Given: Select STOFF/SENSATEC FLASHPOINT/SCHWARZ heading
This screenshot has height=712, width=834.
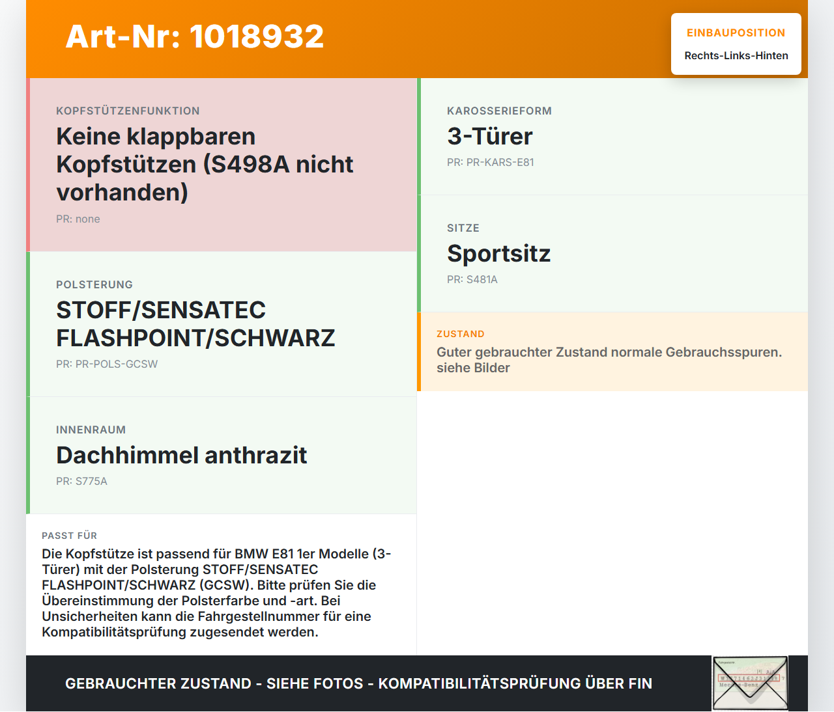Looking at the screenshot, I should (195, 324).
